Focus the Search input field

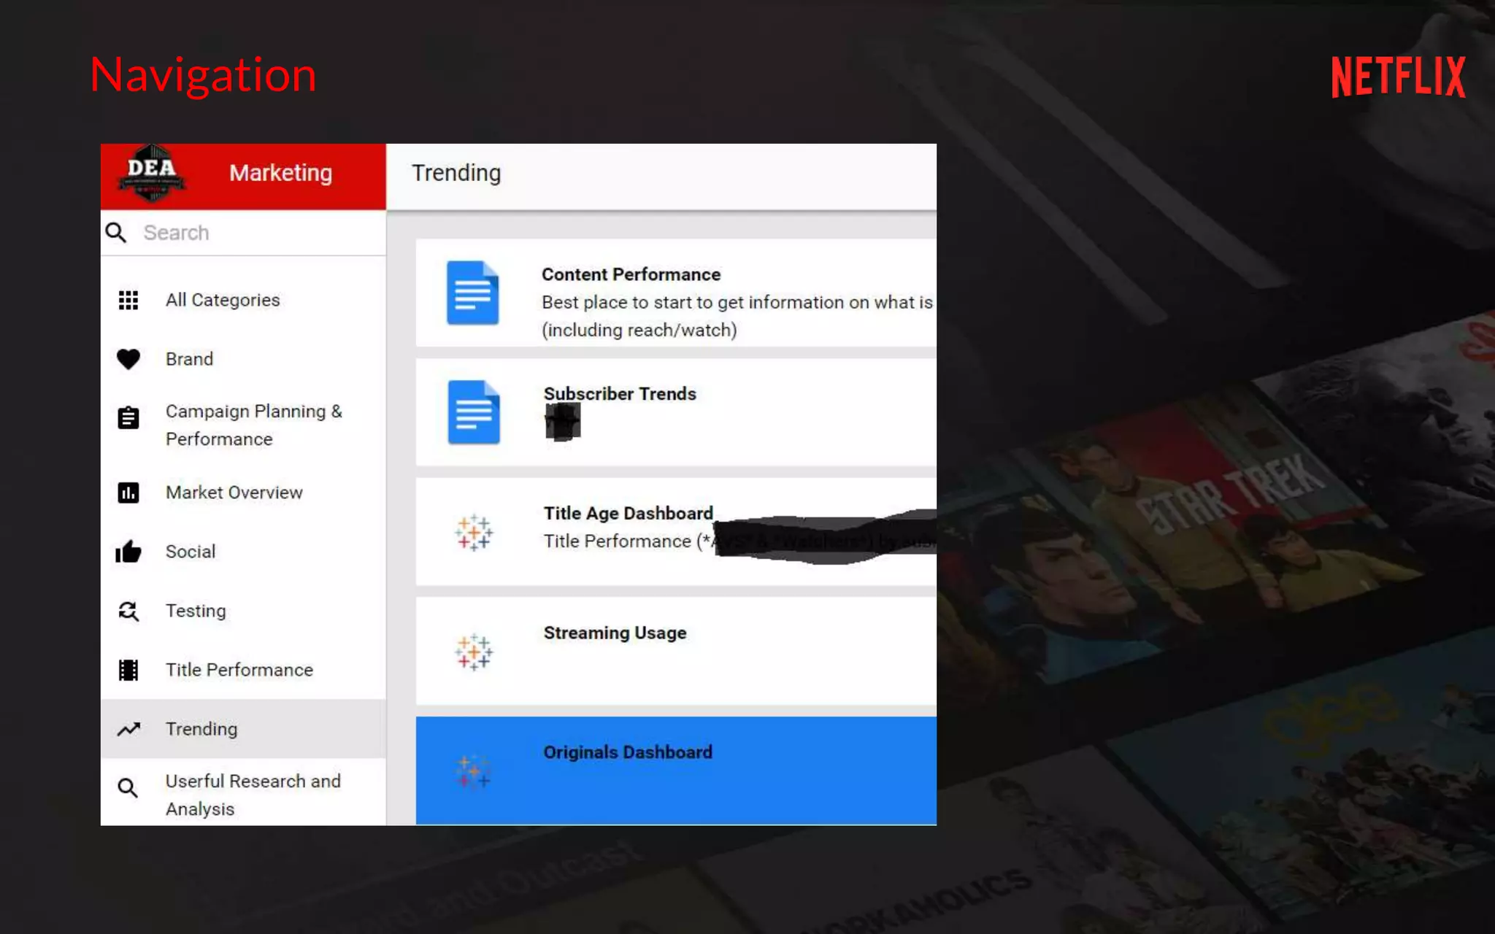pyautogui.click(x=255, y=233)
